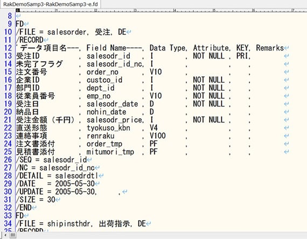Place cursor on the salesodr_id field name
This screenshot has height=239, width=307.
[x=108, y=56]
